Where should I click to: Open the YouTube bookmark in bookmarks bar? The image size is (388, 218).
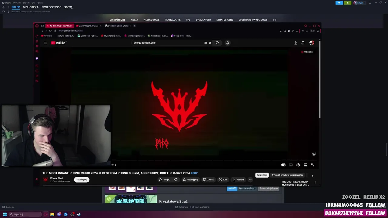(x=46, y=36)
